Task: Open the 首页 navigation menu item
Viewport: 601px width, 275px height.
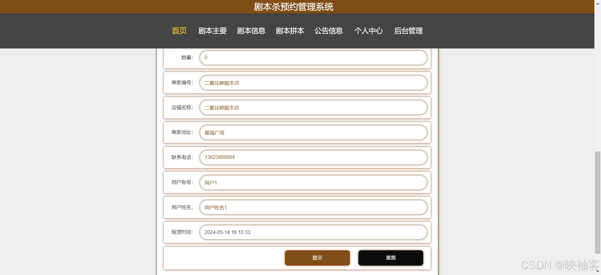Action: pos(179,31)
